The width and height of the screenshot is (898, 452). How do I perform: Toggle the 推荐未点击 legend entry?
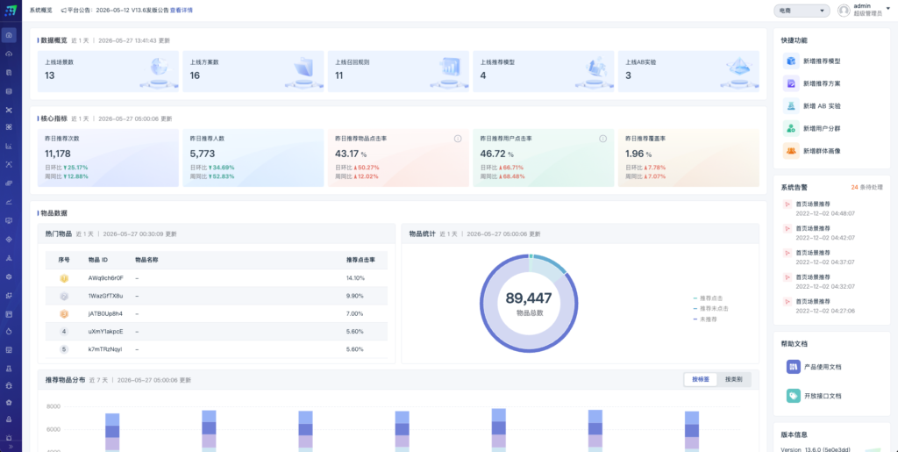710,308
